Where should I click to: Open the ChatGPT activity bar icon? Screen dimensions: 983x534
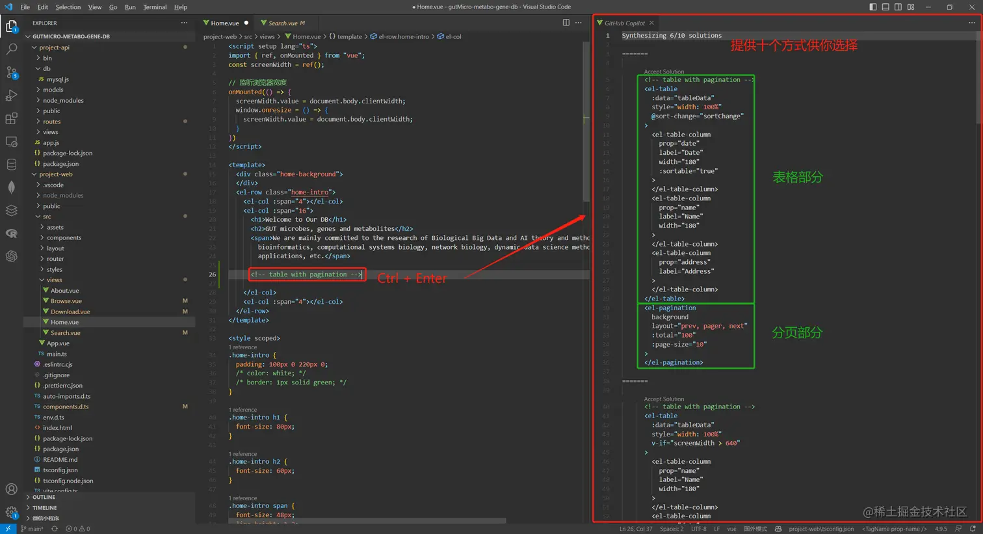pyautogui.click(x=11, y=256)
